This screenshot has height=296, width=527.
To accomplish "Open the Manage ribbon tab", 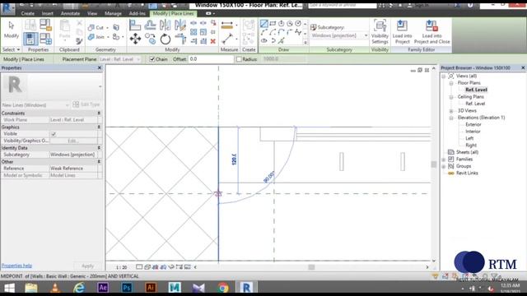I will point(113,13).
